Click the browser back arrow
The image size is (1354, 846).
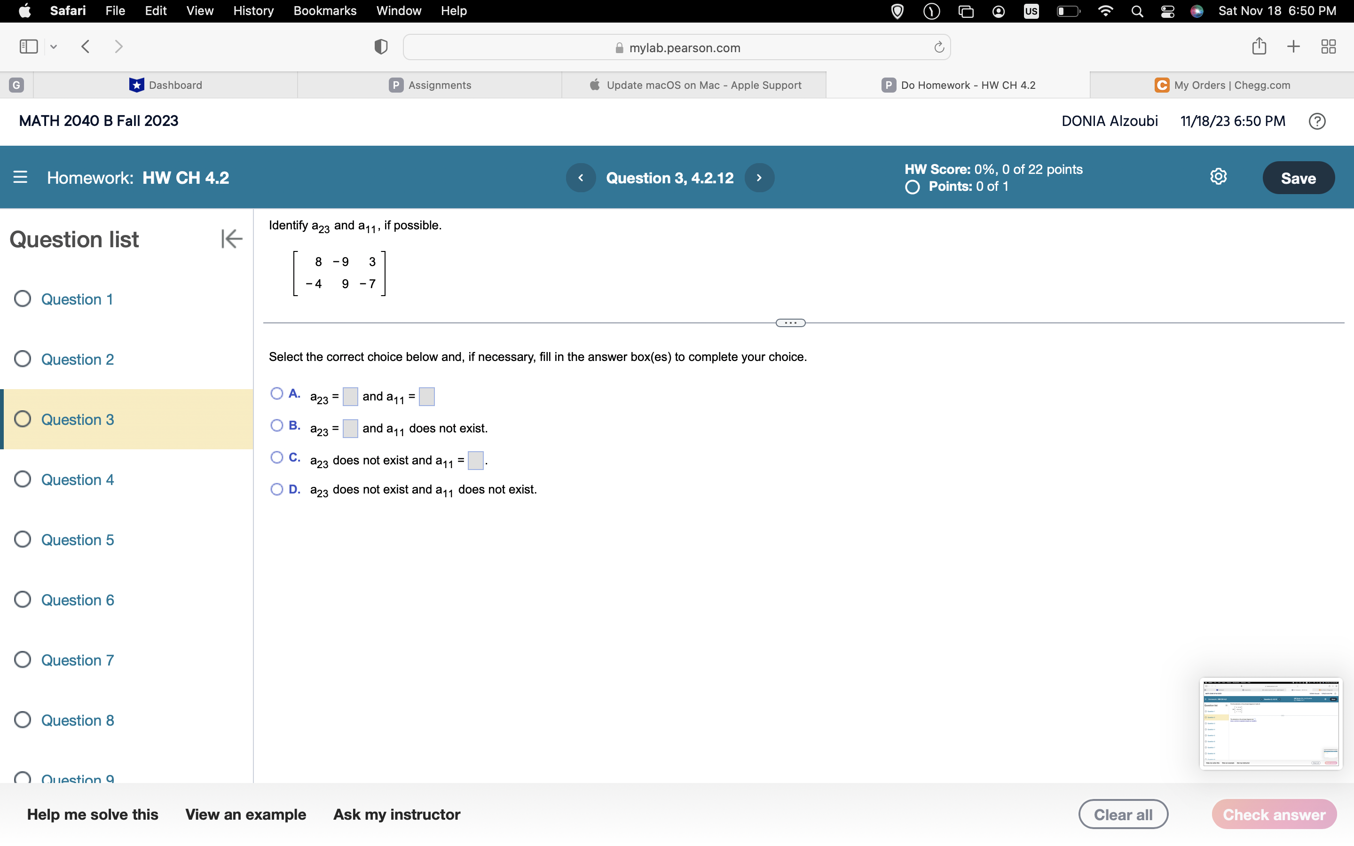85,47
